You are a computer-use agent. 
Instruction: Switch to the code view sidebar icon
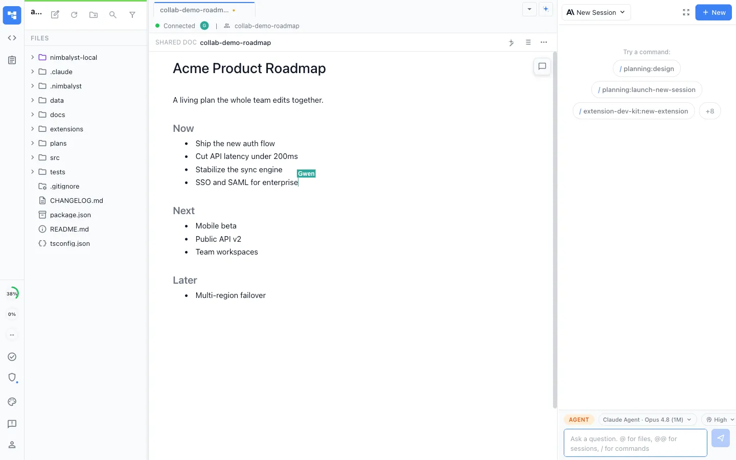point(12,38)
